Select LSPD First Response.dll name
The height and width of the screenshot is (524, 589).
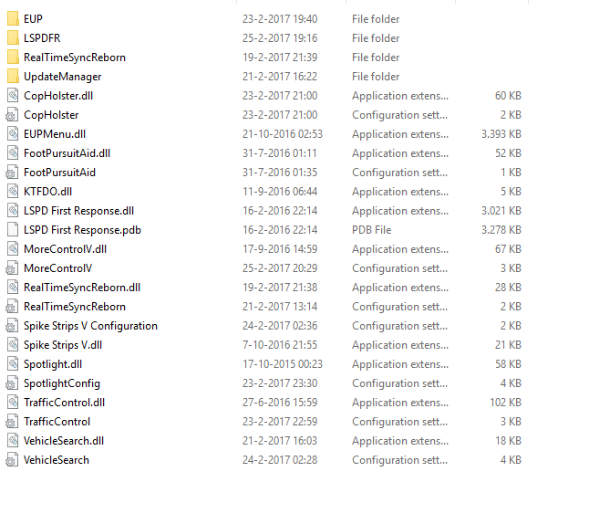[79, 211]
